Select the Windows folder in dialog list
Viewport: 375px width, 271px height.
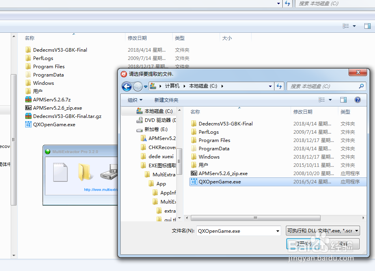pos(205,157)
